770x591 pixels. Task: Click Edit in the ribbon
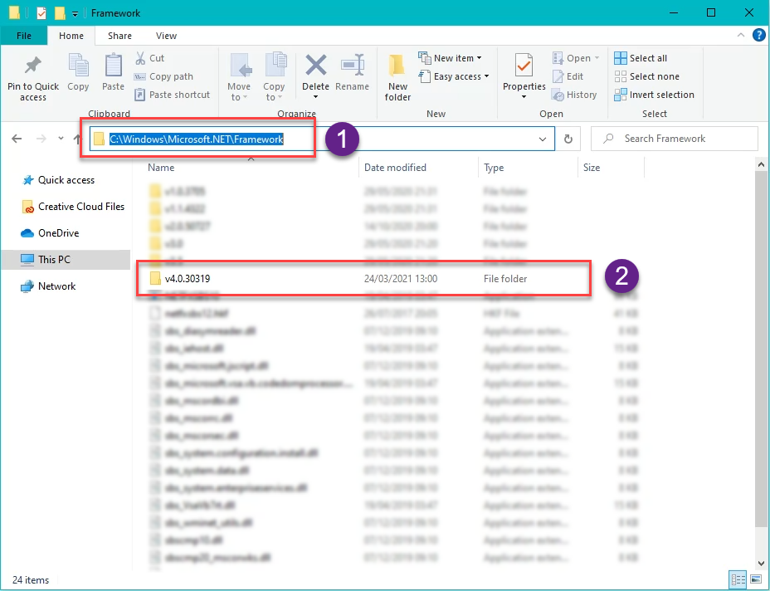568,76
